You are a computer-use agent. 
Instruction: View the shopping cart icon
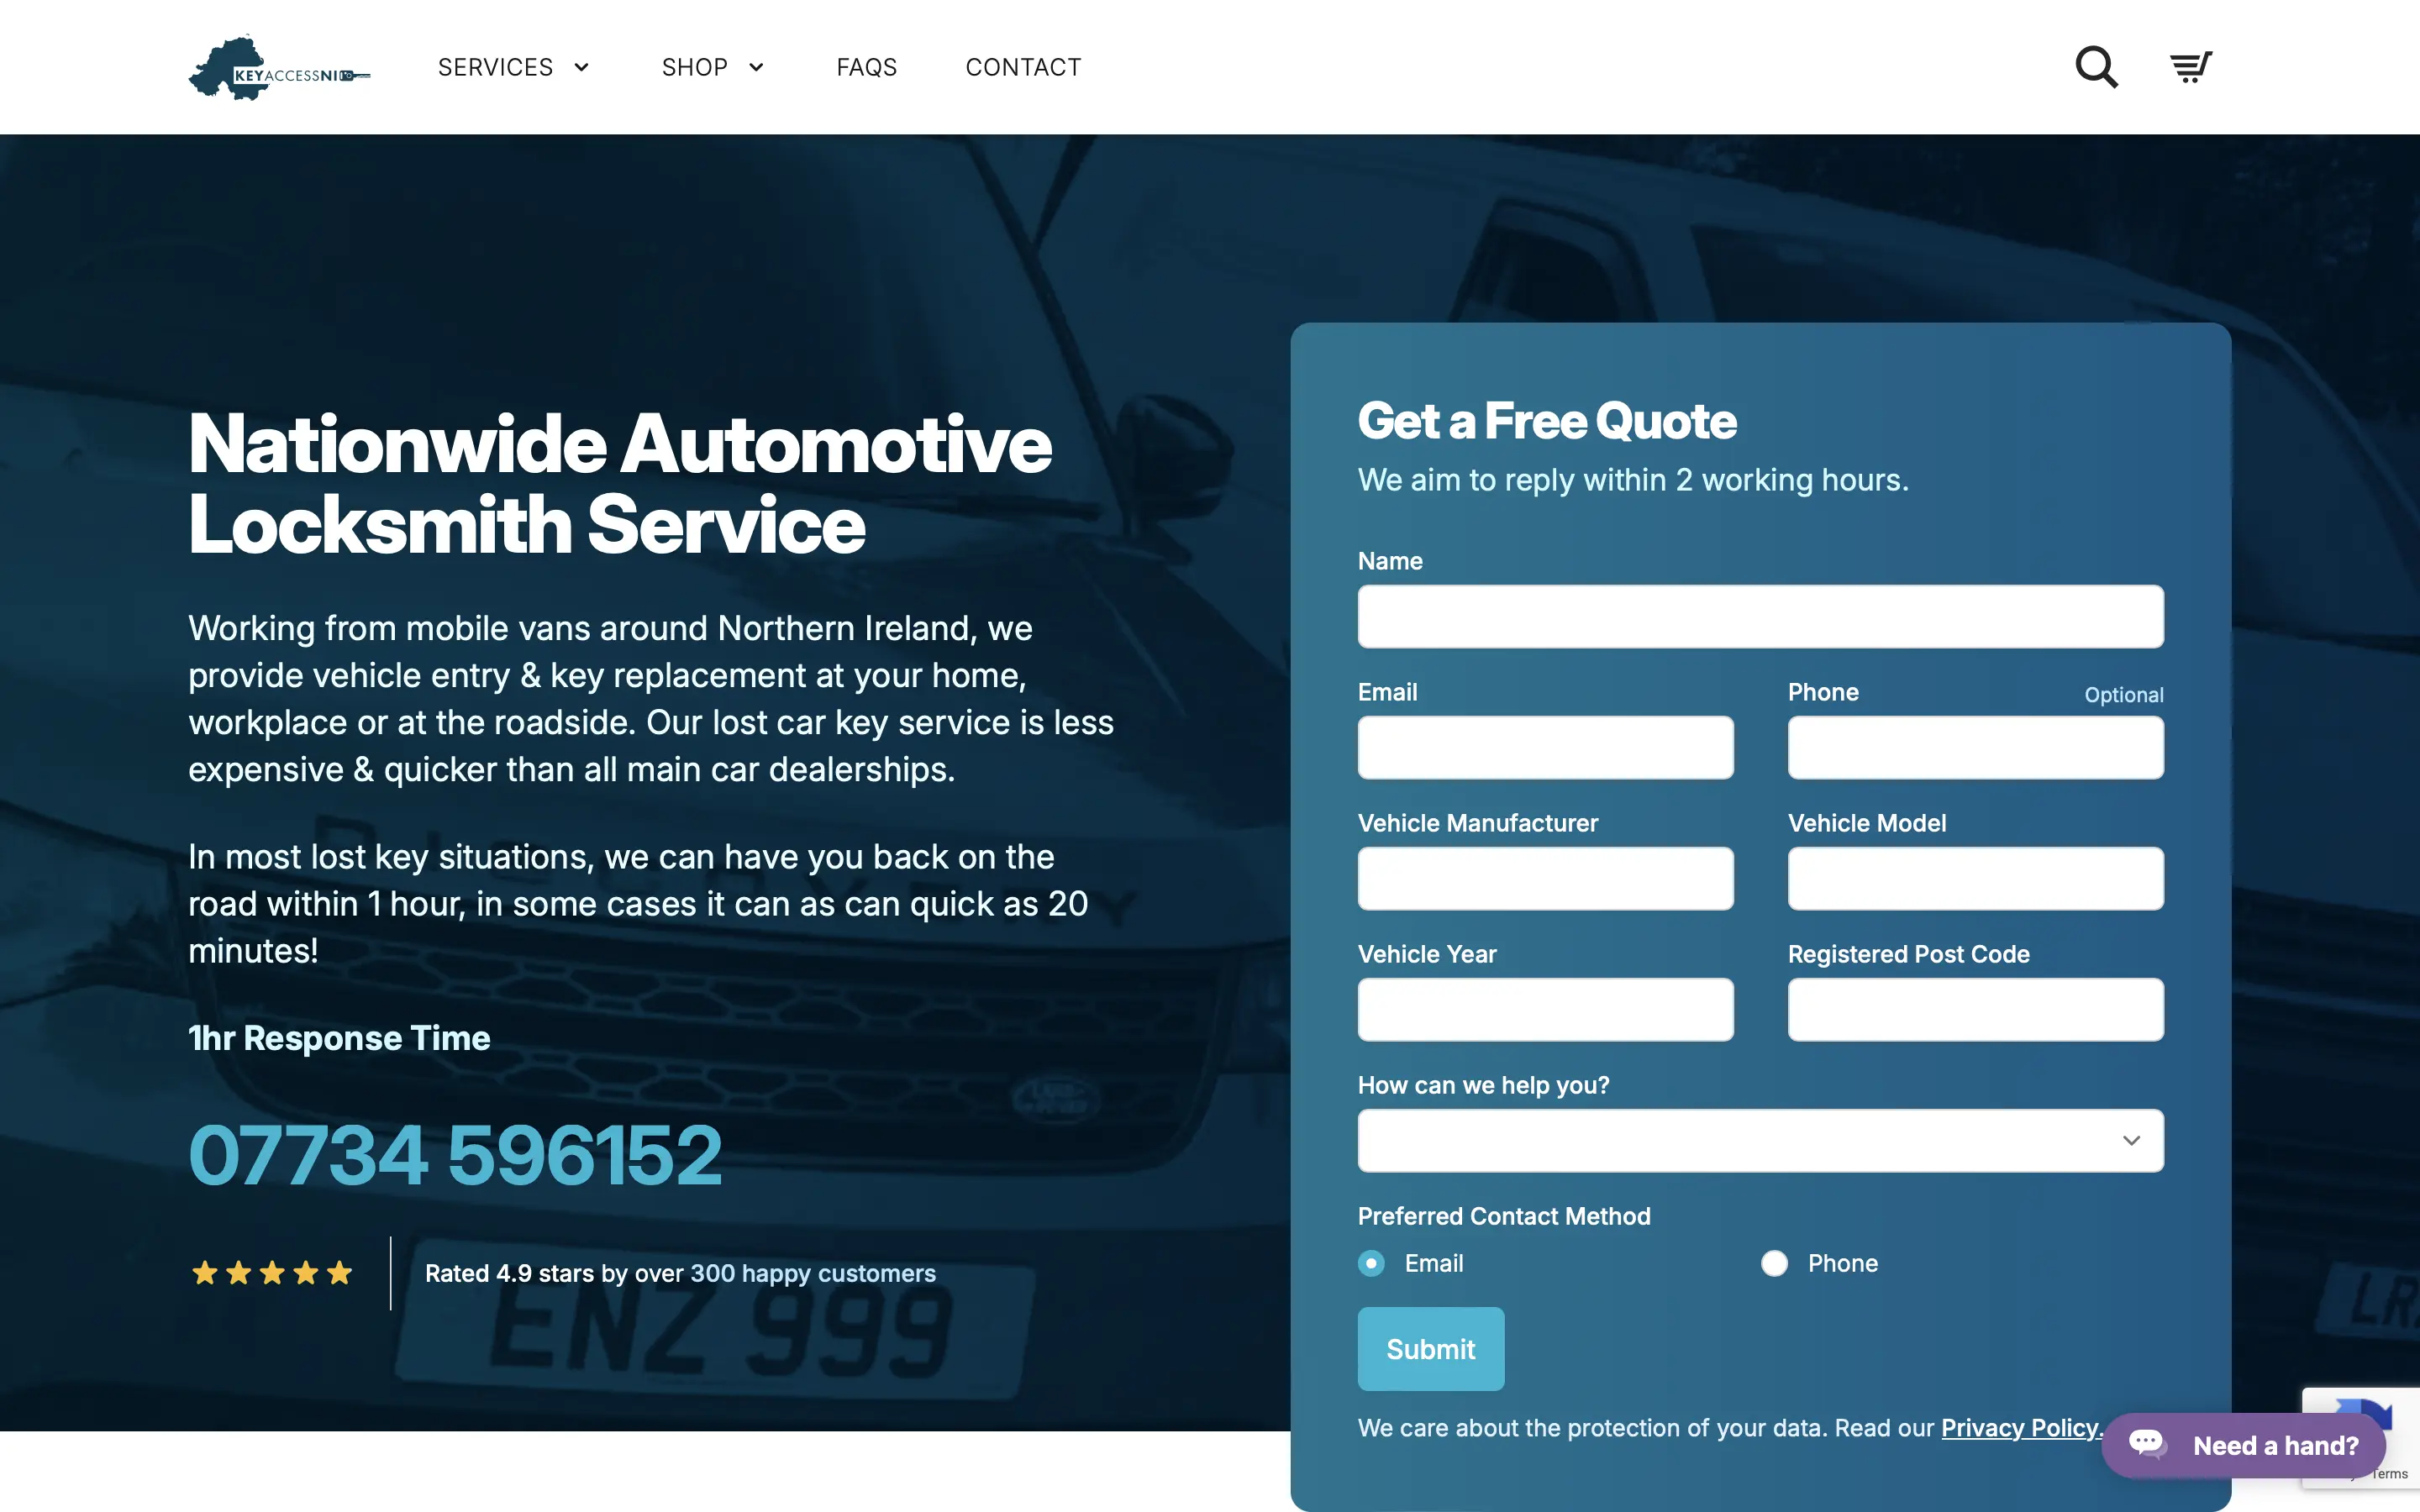coord(2190,66)
